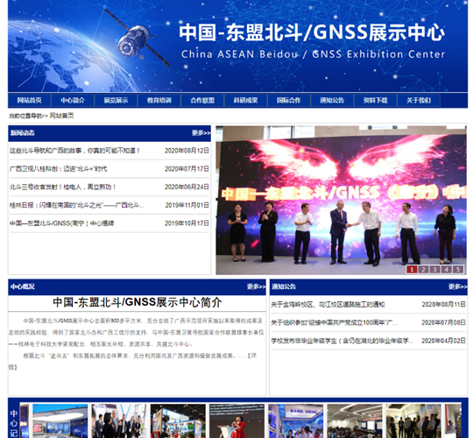Go to 通知公告 in the nav bar
Viewport: 473px width, 438px height.
(332, 100)
